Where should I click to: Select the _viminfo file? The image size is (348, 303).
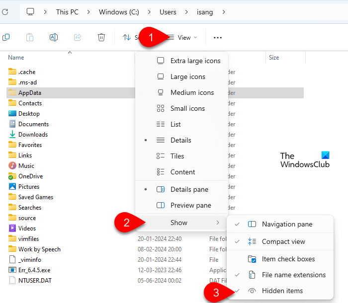click(30, 259)
